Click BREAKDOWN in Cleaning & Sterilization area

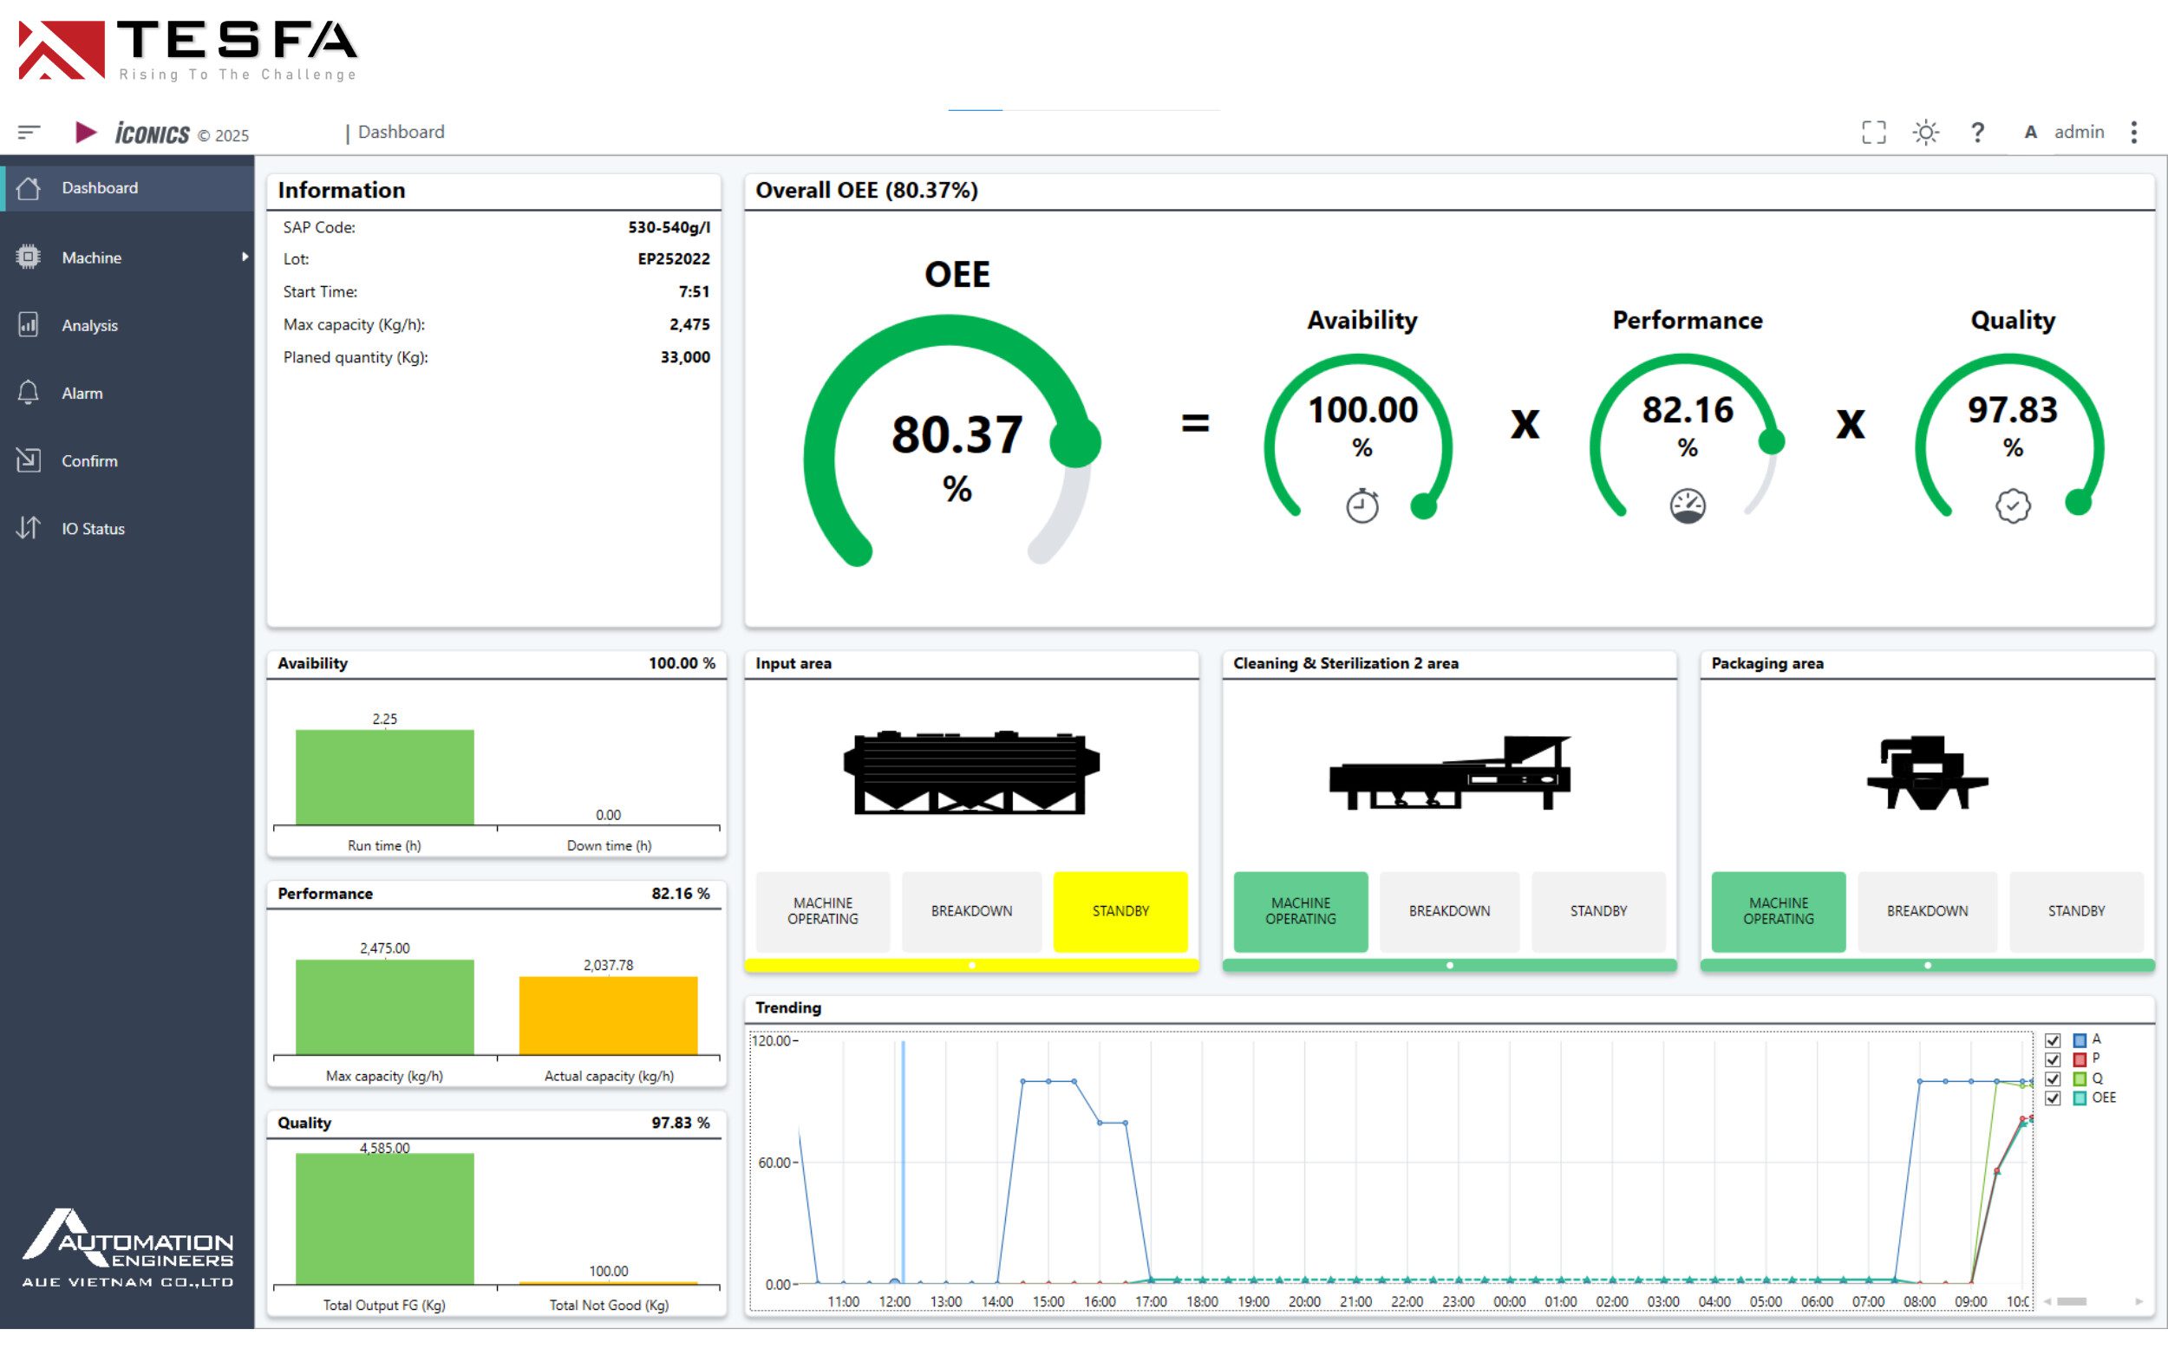tap(1449, 910)
